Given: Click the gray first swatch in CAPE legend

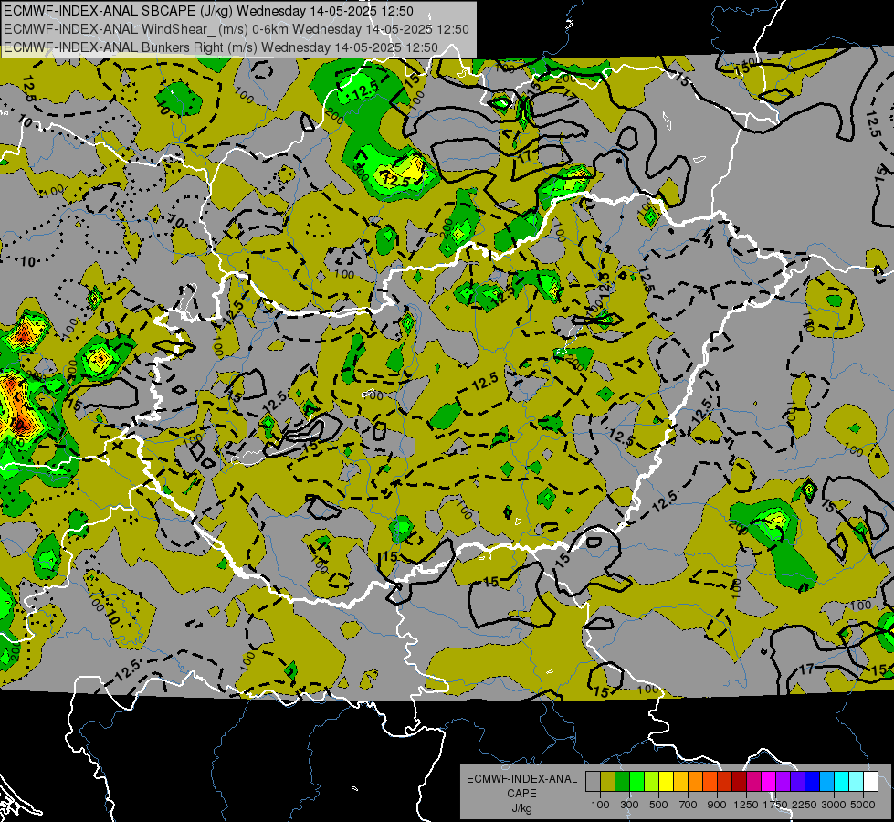Looking at the screenshot, I should [593, 782].
